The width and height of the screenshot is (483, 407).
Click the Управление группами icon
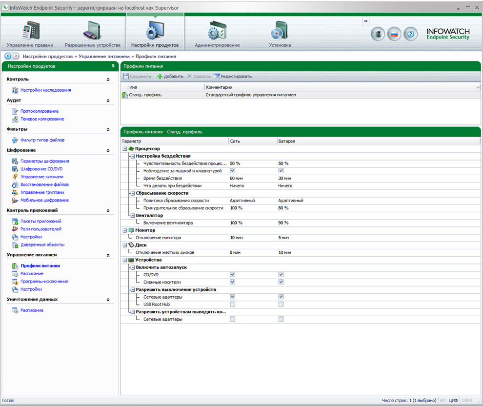point(15,192)
